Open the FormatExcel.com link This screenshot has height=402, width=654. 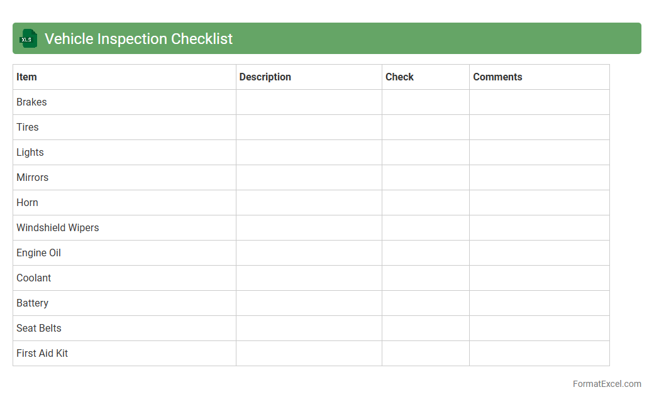pyautogui.click(x=607, y=384)
